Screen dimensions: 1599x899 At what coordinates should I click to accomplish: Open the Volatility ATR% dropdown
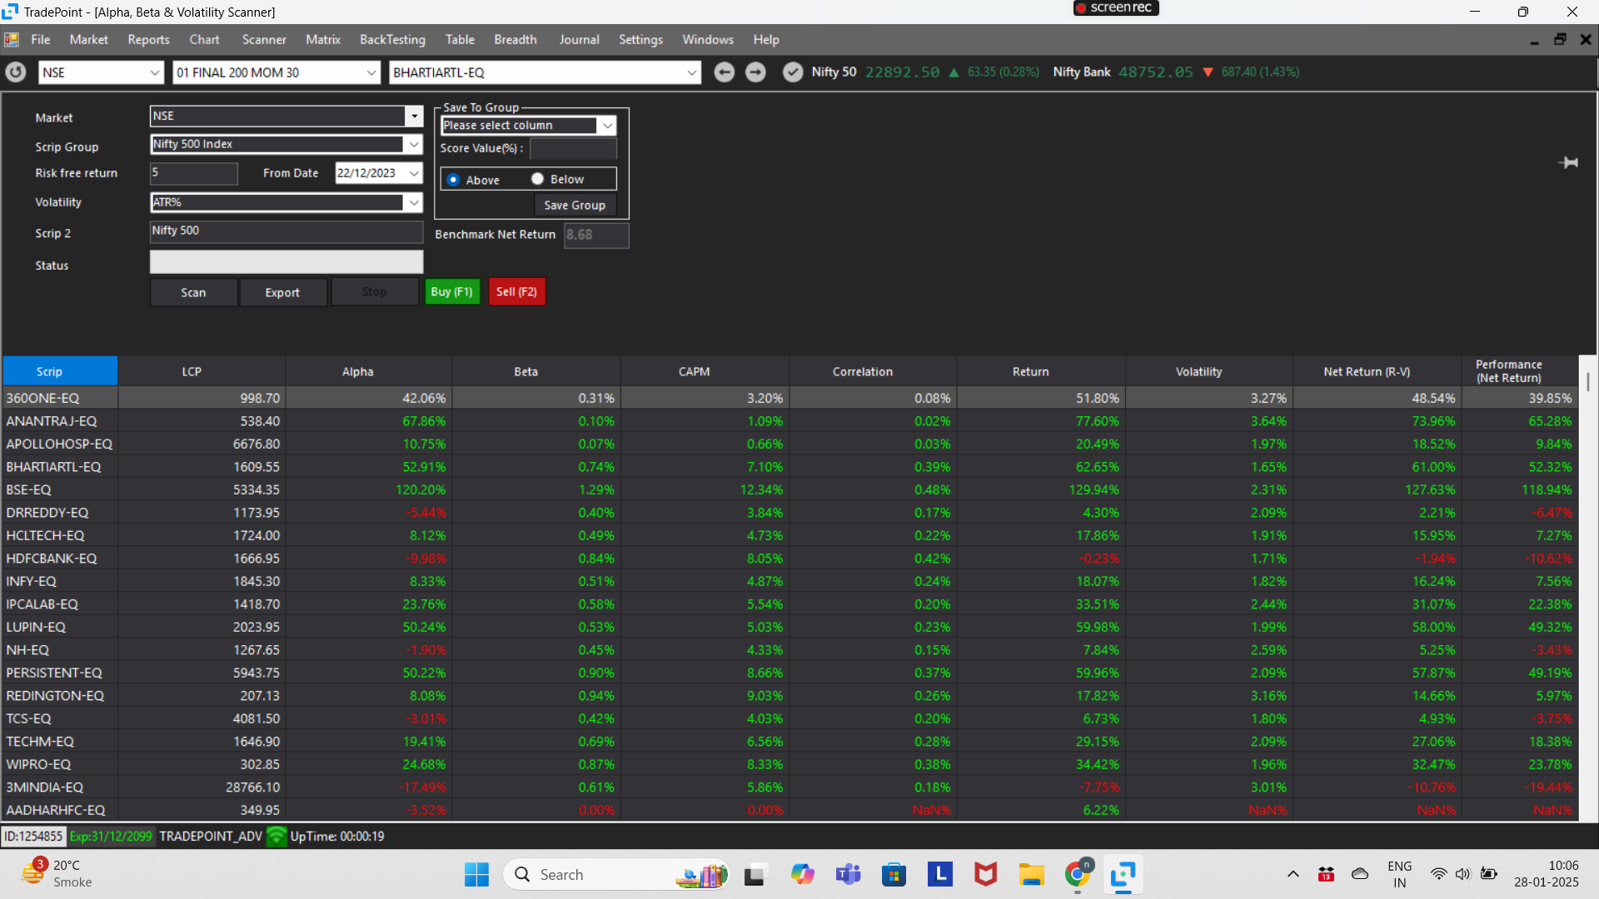coord(414,202)
